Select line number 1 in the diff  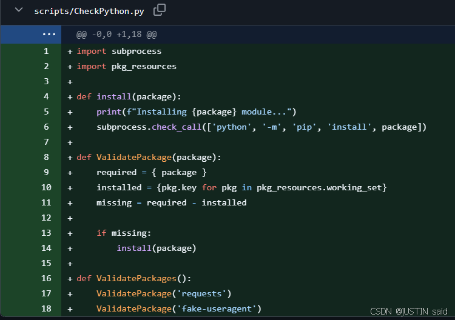(46, 51)
